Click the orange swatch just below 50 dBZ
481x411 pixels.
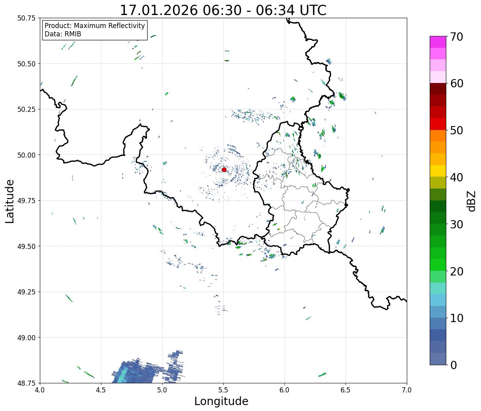click(438, 136)
